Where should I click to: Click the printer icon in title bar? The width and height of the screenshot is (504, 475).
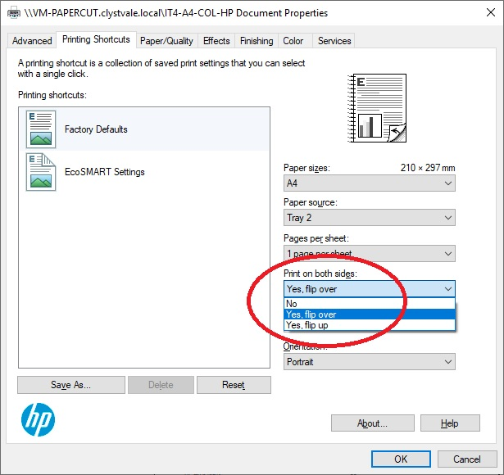click(13, 13)
